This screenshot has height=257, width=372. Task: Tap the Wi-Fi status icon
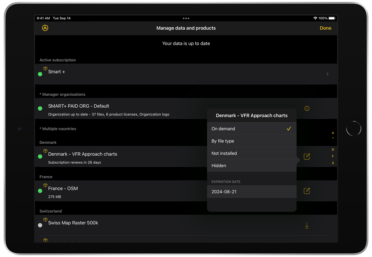315,18
